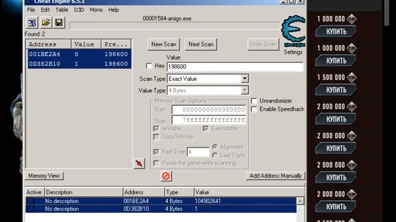Image resolution: width=396 pixels, height=222 pixels.
Task: Click the credits icon next to 1 500 000
Action: pos(351,77)
